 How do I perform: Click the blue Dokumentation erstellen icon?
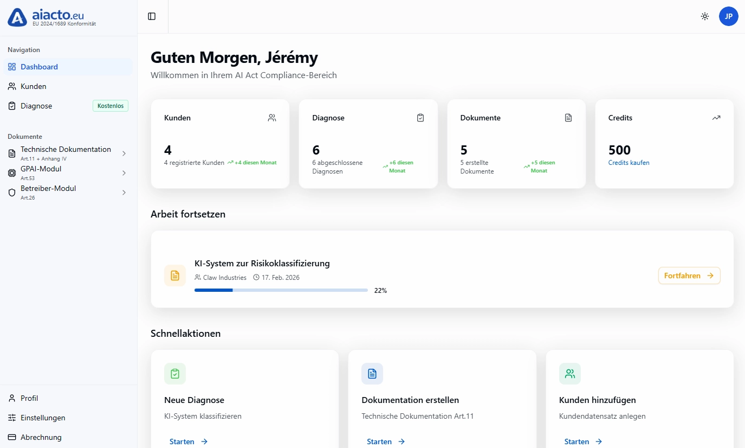coord(372,374)
